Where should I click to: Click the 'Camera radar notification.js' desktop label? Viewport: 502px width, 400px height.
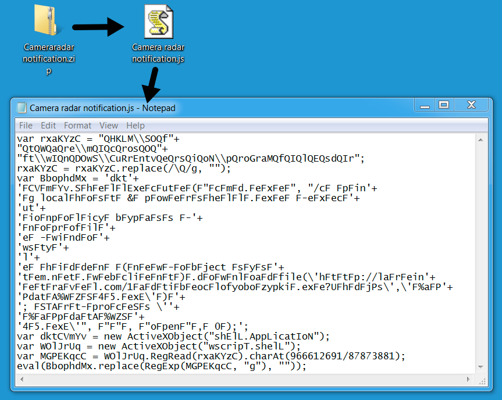pos(158,53)
